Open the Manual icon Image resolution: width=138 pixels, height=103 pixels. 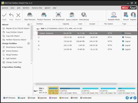click(x=126, y=15)
